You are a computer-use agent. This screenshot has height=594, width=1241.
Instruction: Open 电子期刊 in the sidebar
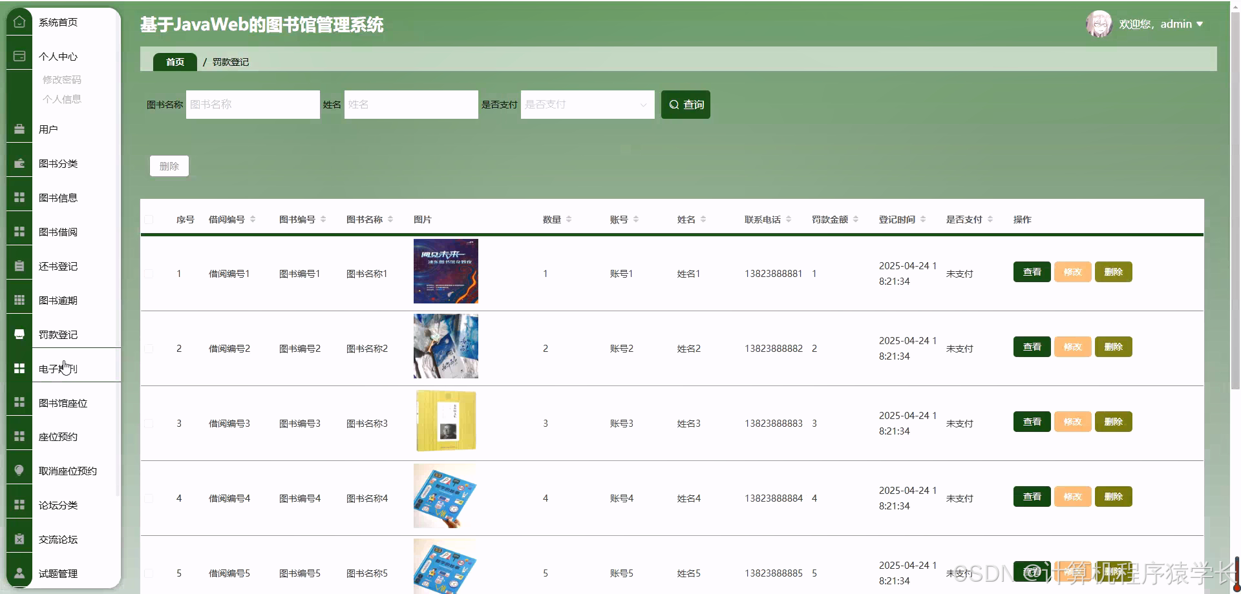58,369
